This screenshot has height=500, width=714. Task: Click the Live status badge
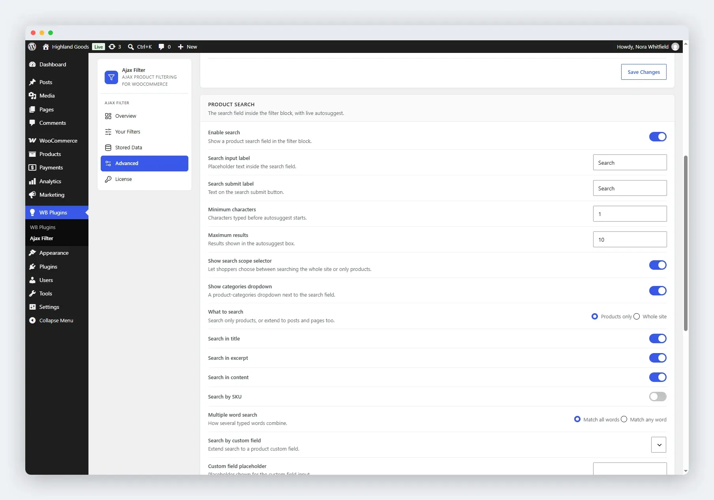98,47
